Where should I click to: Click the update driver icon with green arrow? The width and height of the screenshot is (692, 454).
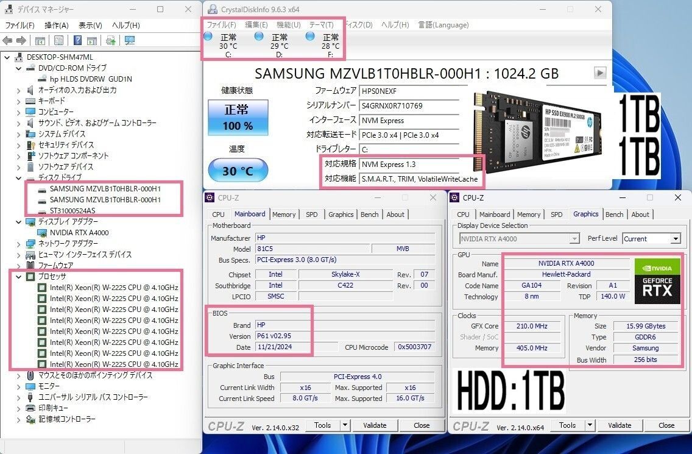(x=110, y=41)
